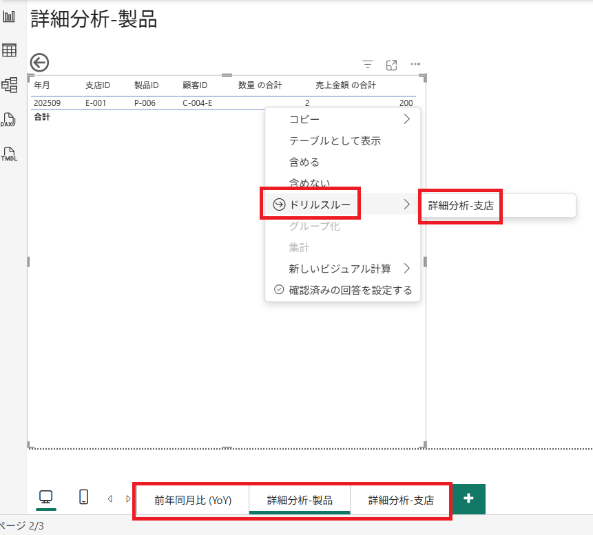
Task: Select 詳細分析-支店 as drillthrough target
Action: [460, 205]
